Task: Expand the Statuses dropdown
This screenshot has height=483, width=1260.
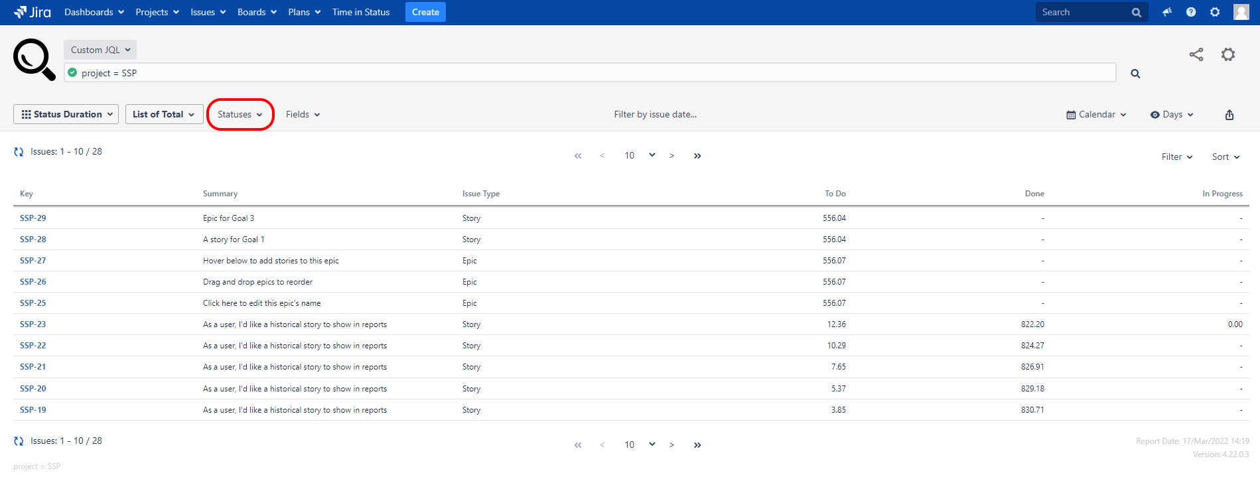Action: [x=240, y=115]
